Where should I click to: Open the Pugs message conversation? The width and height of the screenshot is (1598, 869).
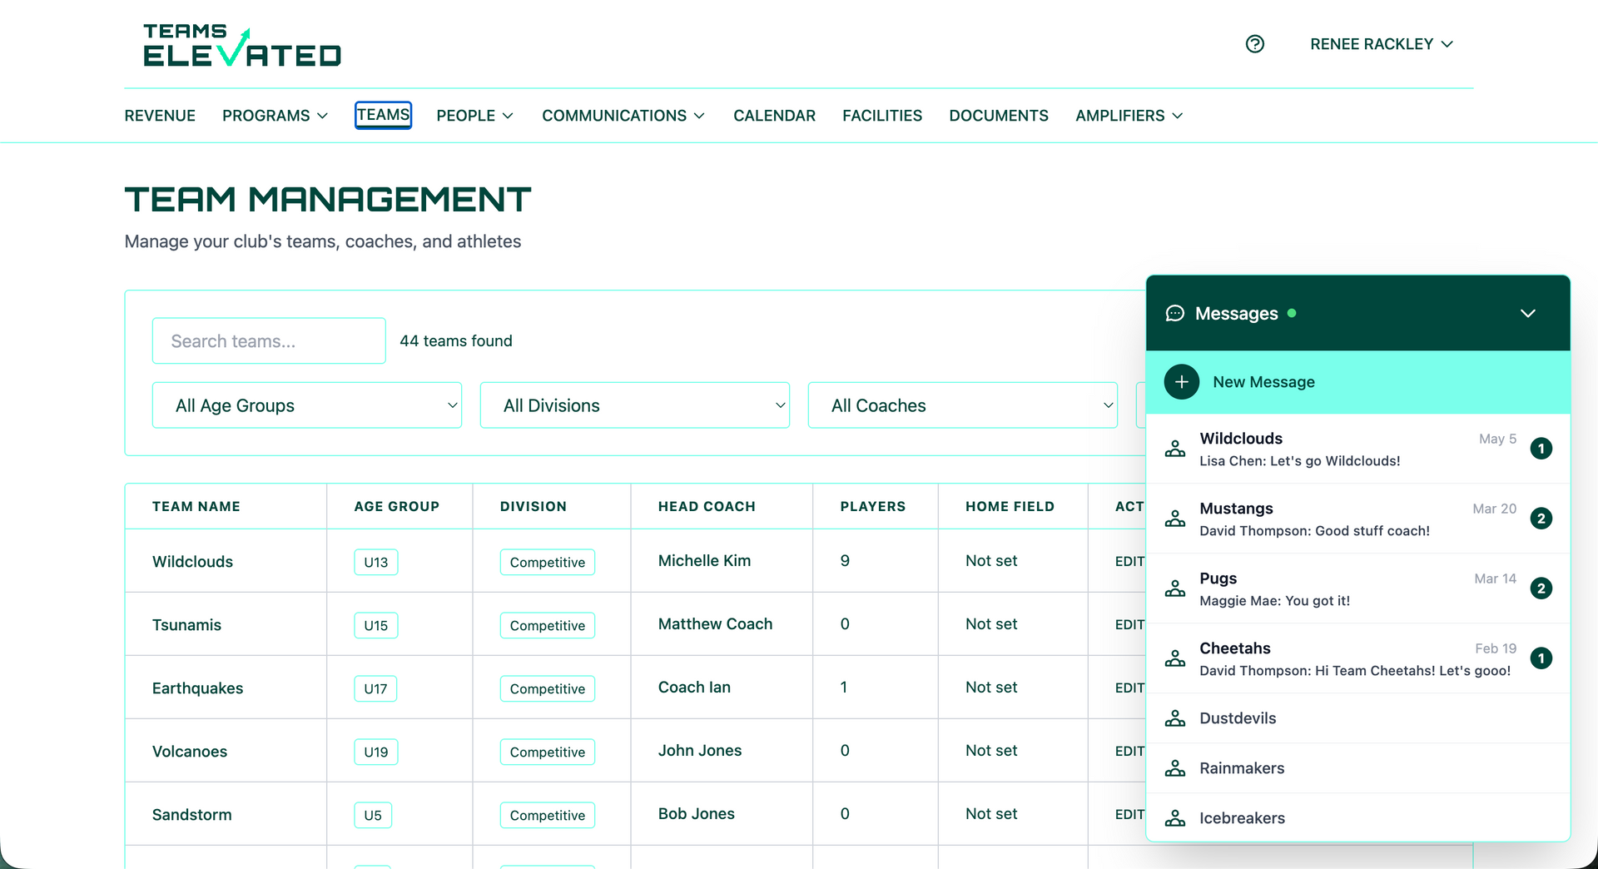[x=1357, y=588]
